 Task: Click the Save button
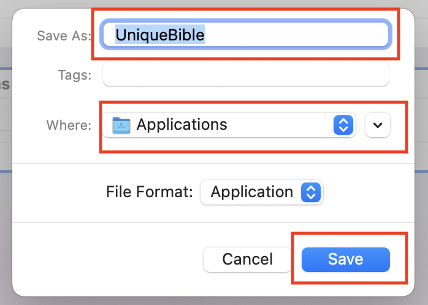click(346, 259)
